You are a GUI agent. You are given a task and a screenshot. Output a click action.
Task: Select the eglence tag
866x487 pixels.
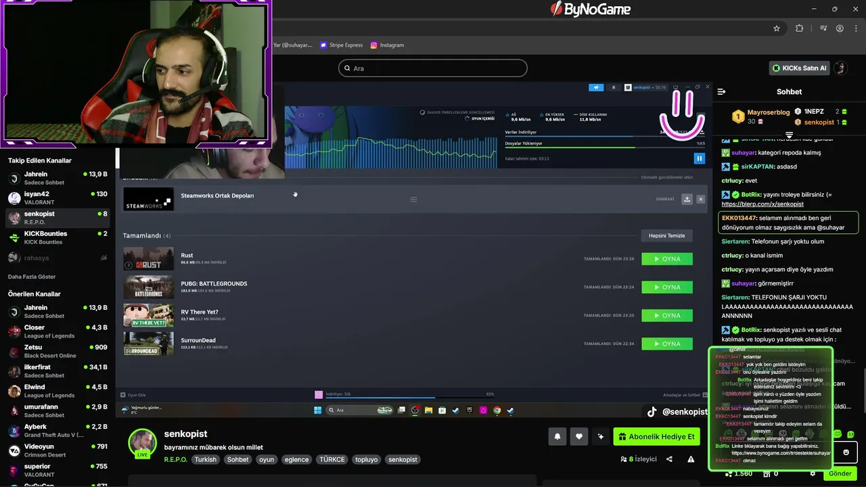coord(296,460)
